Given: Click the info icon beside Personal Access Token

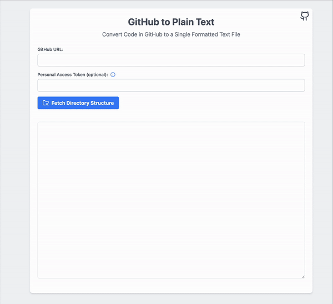Looking at the screenshot, I should click(113, 74).
